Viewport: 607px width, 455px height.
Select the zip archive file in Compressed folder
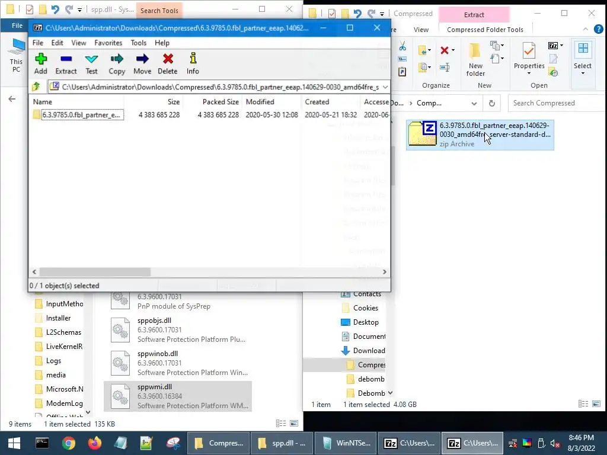(x=480, y=134)
